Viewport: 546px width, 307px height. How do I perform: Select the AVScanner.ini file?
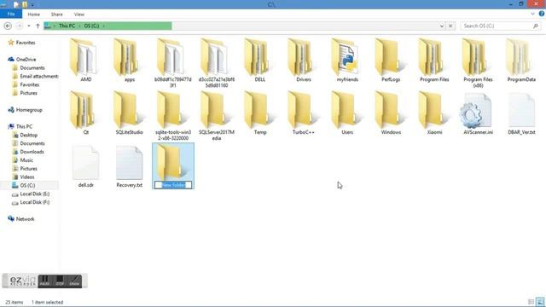click(478, 113)
